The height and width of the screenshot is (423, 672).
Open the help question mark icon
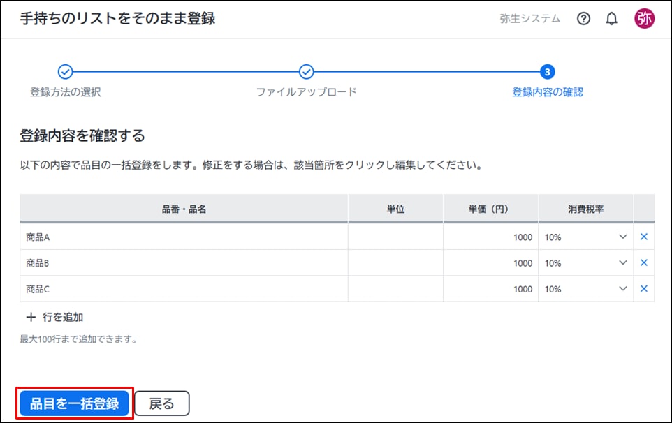pyautogui.click(x=583, y=19)
